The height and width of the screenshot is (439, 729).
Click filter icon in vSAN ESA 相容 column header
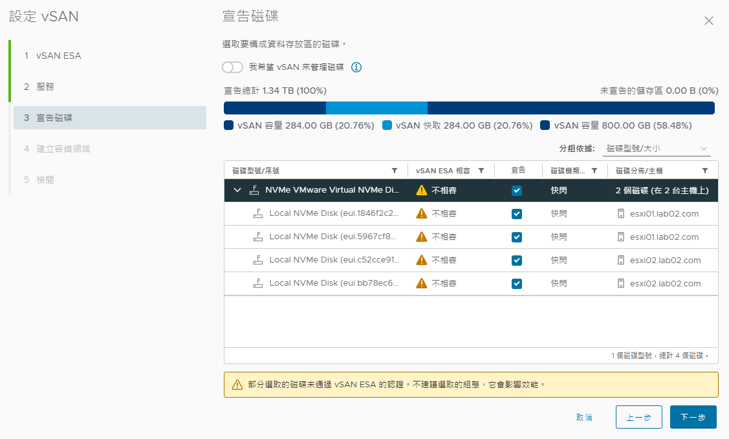[x=481, y=171]
